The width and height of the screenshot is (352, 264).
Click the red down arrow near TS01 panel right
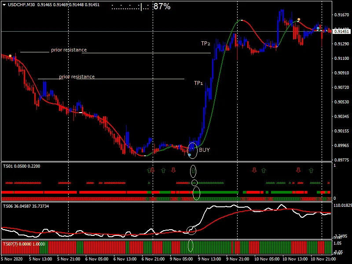tap(298, 170)
